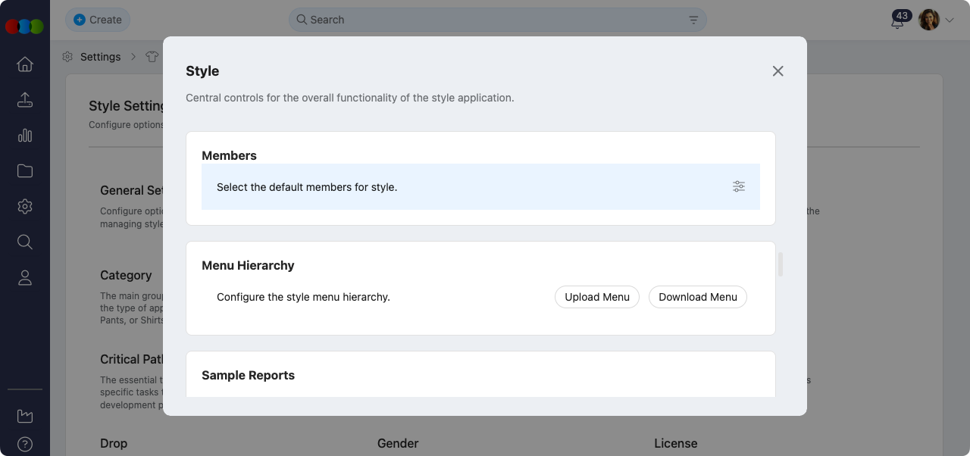Expand the user avatar dropdown chevron
Screen dimensions: 970x456
pos(950,20)
